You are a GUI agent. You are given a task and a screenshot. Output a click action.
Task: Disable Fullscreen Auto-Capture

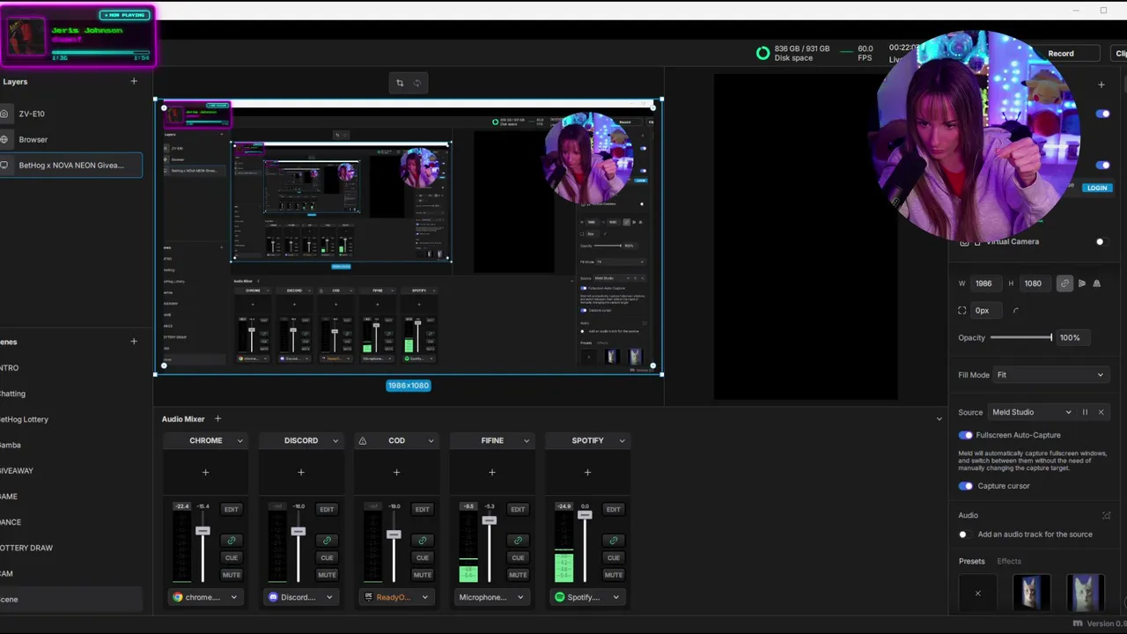pos(966,435)
